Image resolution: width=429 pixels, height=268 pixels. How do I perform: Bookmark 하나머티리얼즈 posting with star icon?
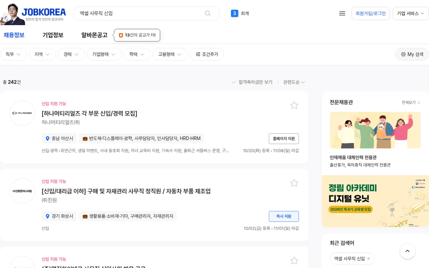tap(294, 105)
